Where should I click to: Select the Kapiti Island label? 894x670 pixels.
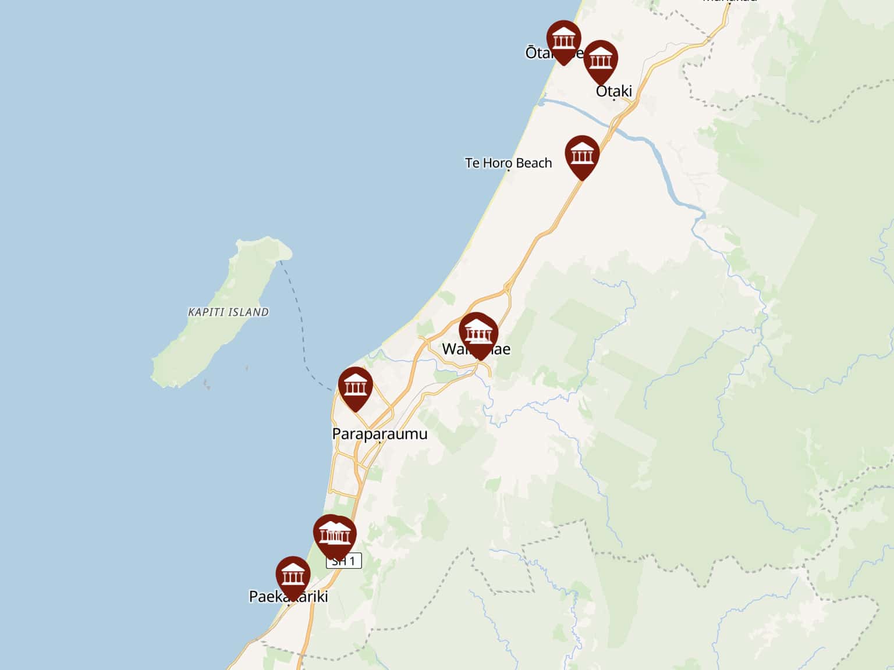[228, 312]
